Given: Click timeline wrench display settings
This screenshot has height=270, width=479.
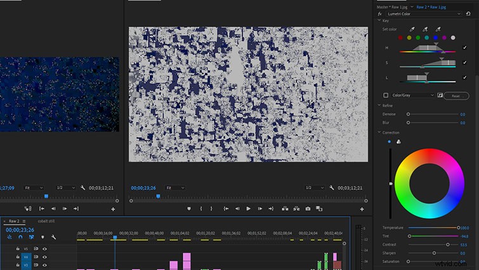Looking at the screenshot, I should (53, 237).
